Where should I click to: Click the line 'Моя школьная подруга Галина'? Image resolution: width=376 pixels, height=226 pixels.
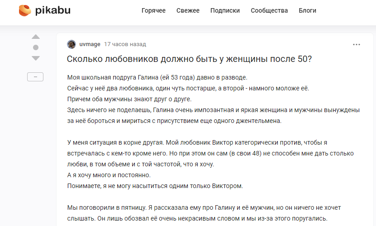coord(157,77)
